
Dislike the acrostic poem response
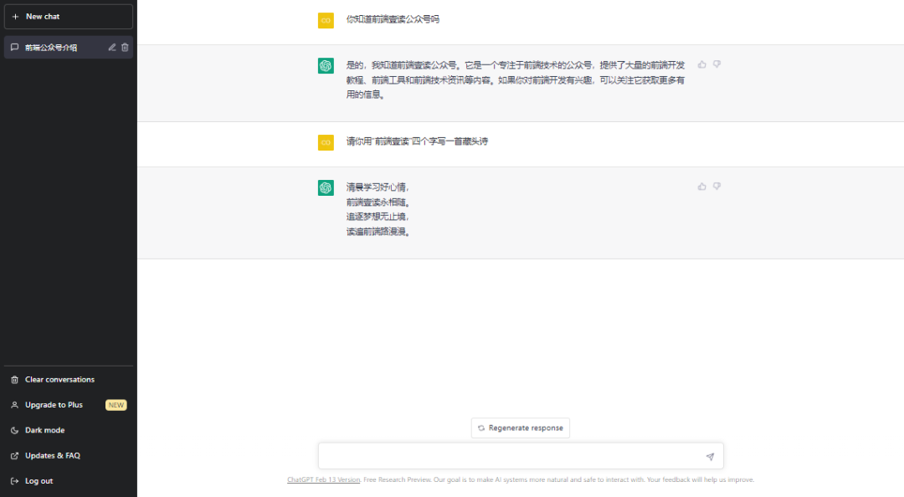pos(717,187)
